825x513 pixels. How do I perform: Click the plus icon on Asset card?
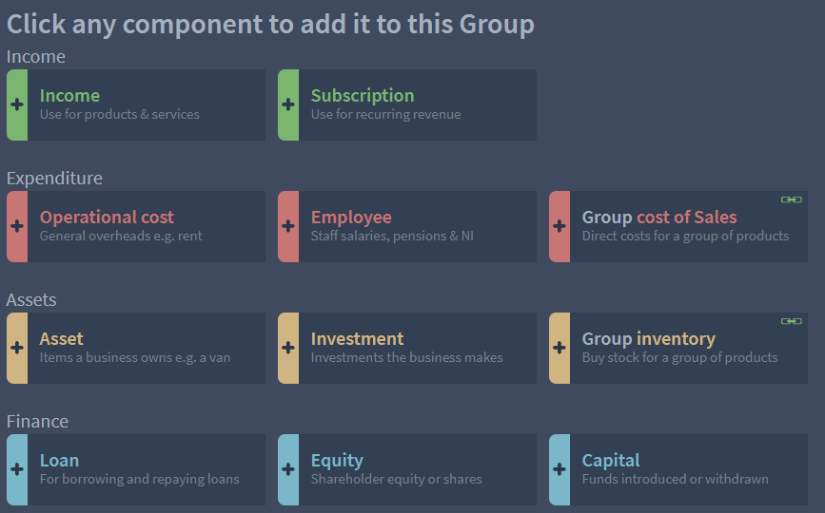tap(17, 347)
